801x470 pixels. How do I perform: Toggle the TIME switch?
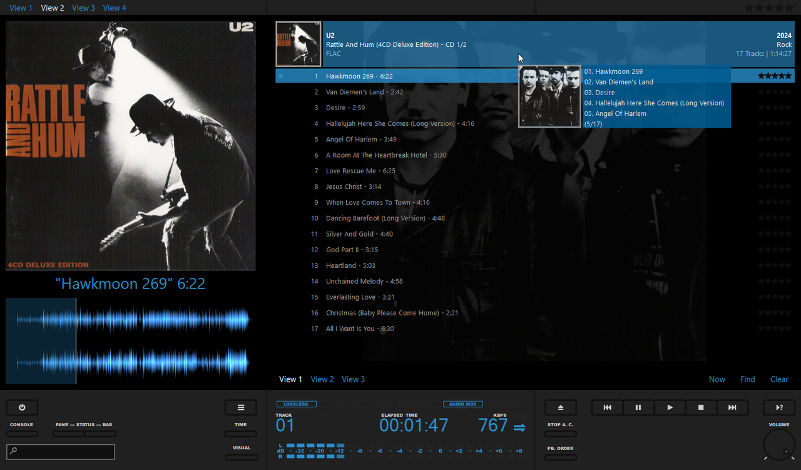(x=241, y=434)
